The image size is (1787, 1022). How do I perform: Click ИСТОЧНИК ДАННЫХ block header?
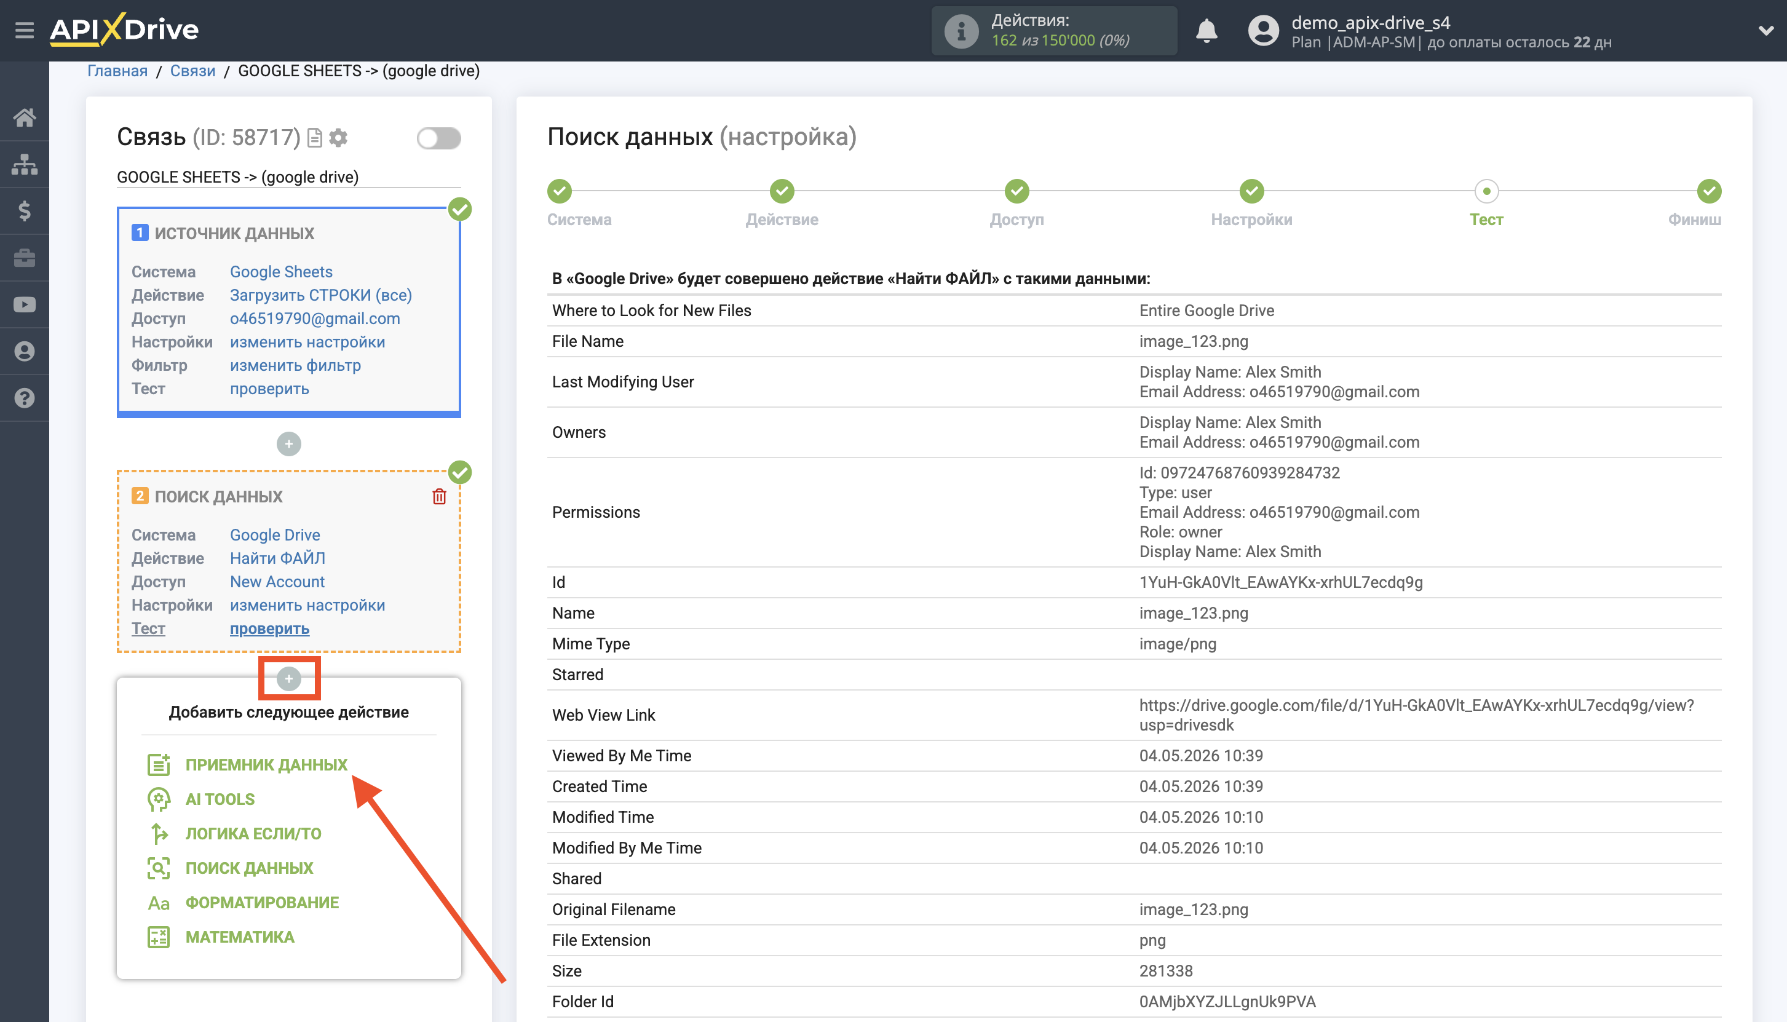pyautogui.click(x=234, y=233)
